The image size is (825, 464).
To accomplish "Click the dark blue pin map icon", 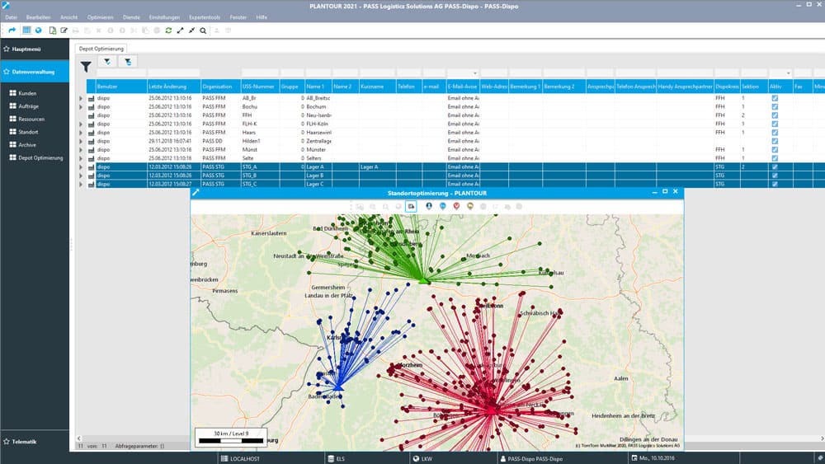I will [x=429, y=207].
